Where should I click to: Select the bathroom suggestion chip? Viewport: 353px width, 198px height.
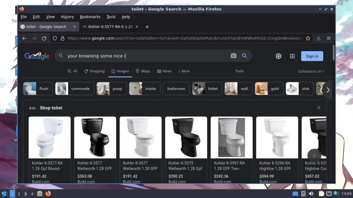[x=176, y=89]
